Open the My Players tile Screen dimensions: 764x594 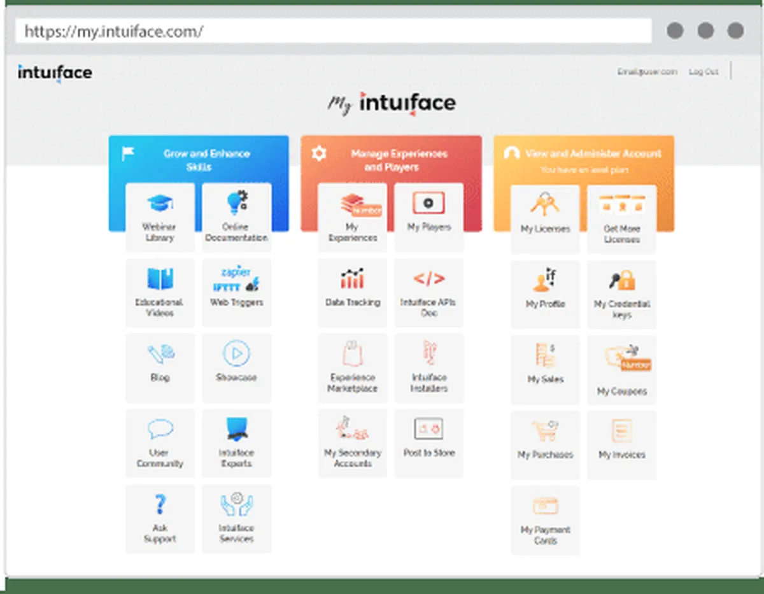coord(428,218)
